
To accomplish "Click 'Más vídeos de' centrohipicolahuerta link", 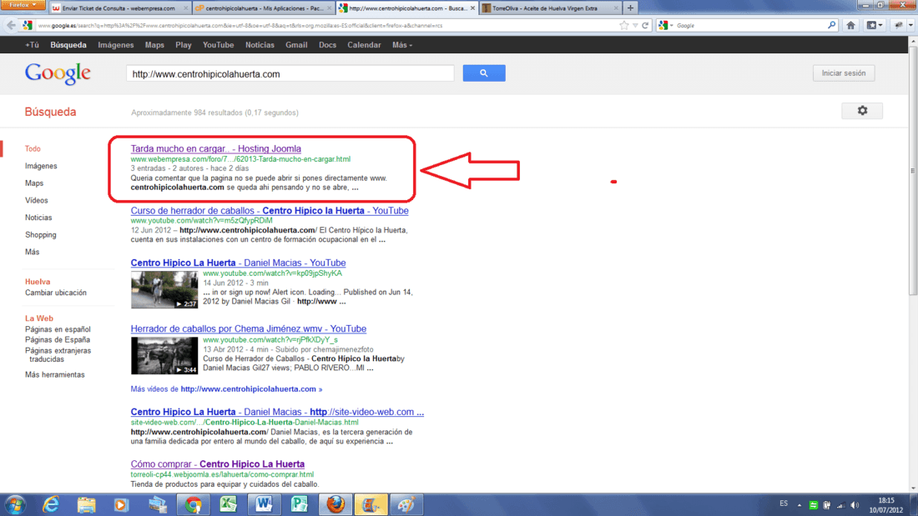I will tap(226, 389).
